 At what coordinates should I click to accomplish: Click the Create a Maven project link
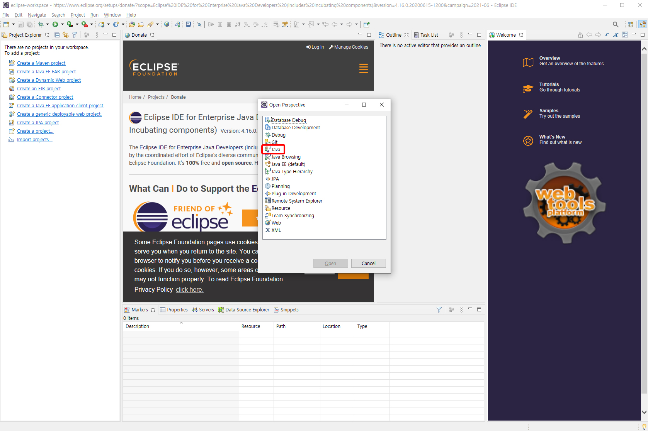41,63
